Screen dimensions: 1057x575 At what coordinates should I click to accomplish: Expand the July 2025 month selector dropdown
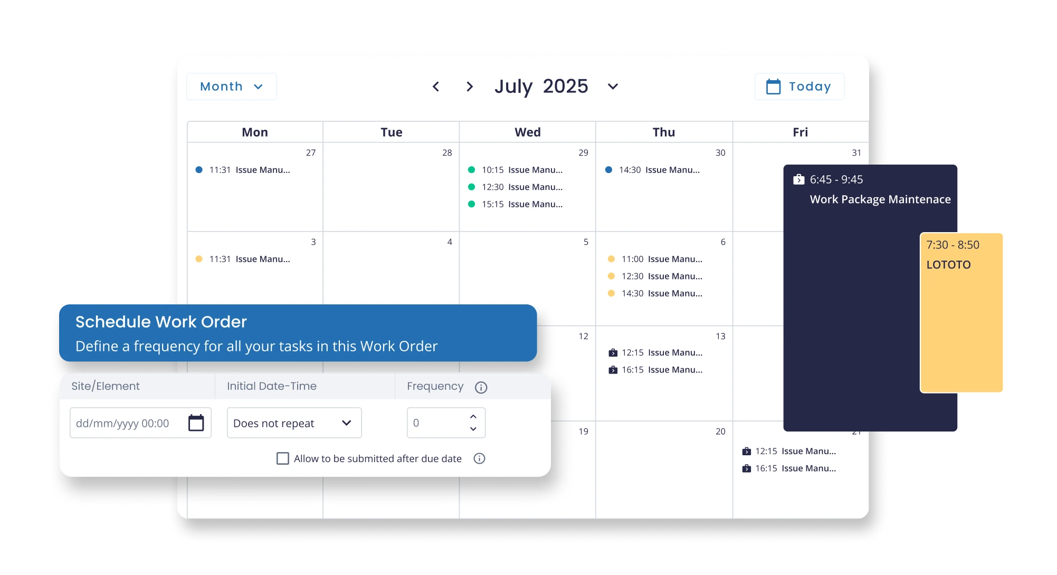click(614, 87)
